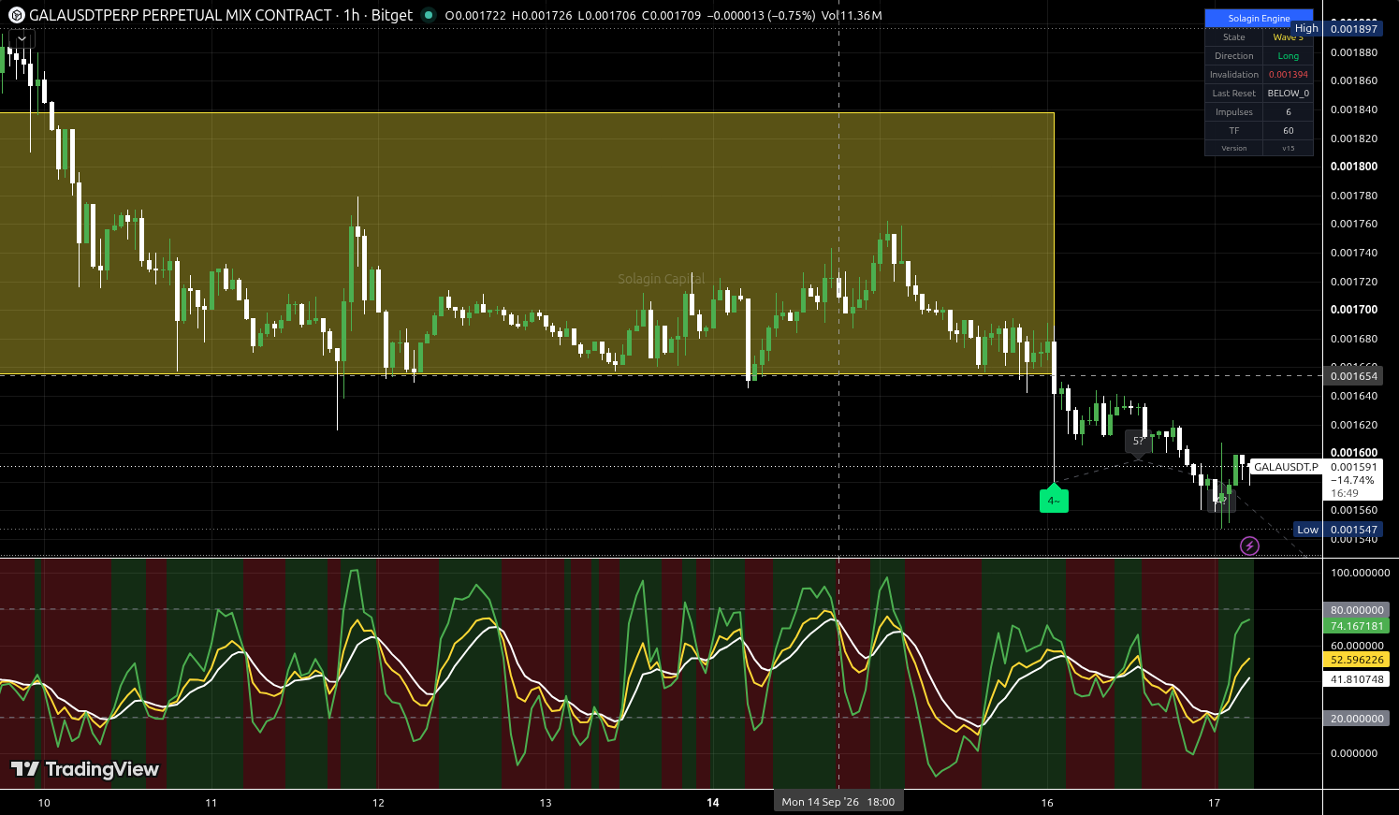Click the 0.001700 price scale level
The image size is (1399, 815).
point(1353,310)
